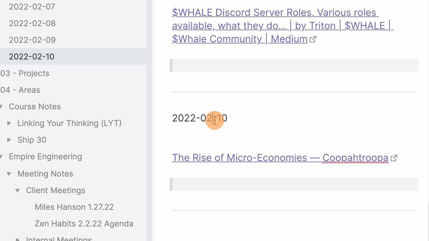Open the $WHALE Discord Server Roles link
Viewport: 429px width, 241px height.
(282, 26)
